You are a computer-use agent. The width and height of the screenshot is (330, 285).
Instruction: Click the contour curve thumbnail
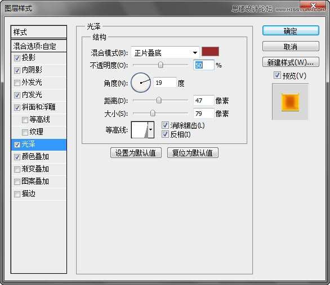point(140,130)
